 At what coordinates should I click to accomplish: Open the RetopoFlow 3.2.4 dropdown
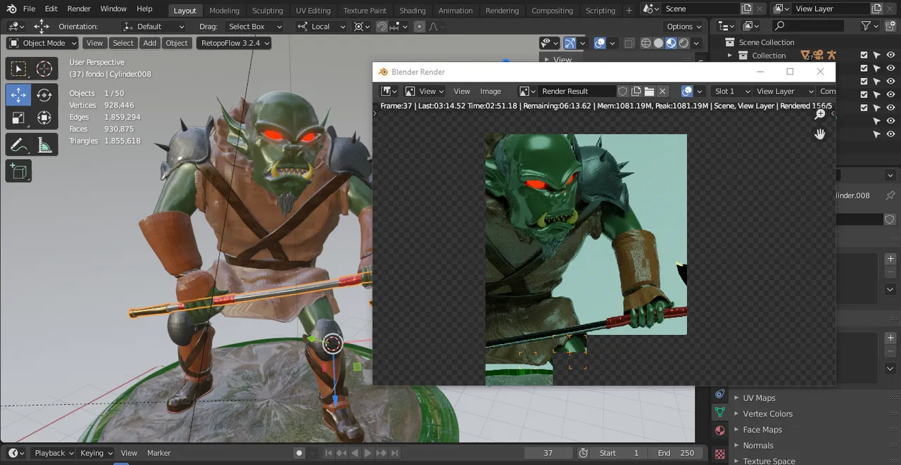pyautogui.click(x=235, y=43)
